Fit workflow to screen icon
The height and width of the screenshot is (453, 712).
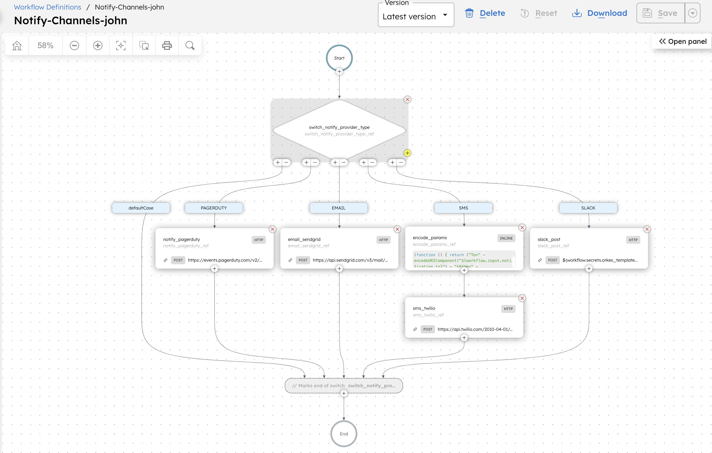(x=121, y=46)
